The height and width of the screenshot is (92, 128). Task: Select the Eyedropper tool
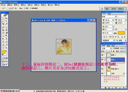(x=6, y=45)
